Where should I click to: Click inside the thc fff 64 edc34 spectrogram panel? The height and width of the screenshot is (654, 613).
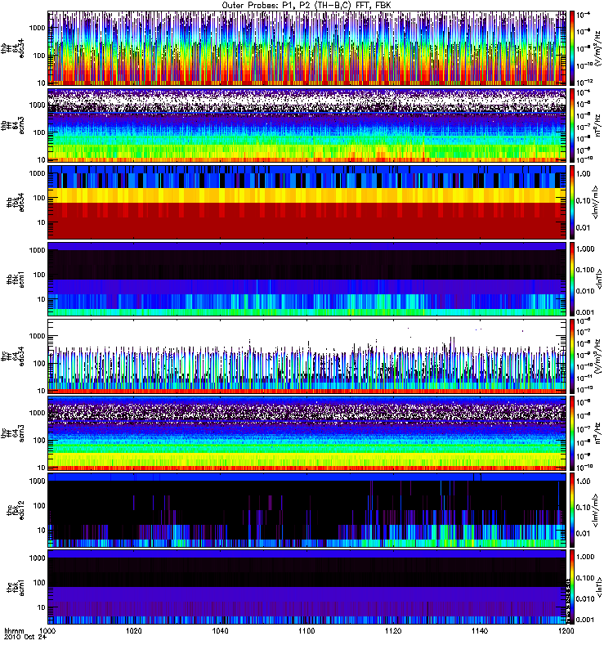[x=307, y=356]
